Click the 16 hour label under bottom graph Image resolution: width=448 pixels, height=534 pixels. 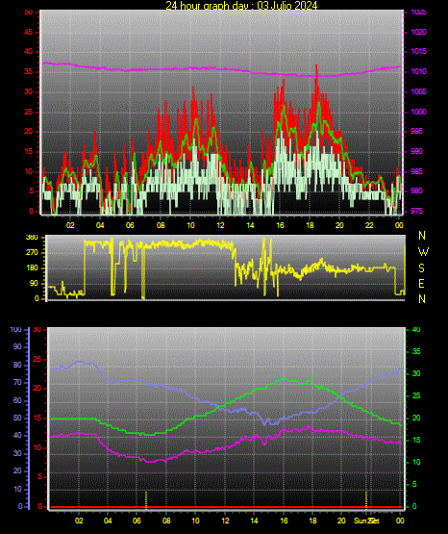click(x=284, y=521)
